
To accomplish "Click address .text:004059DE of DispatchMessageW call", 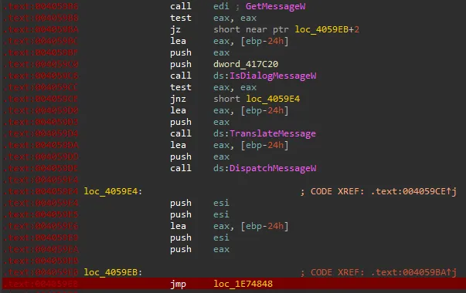I will pos(41,168).
